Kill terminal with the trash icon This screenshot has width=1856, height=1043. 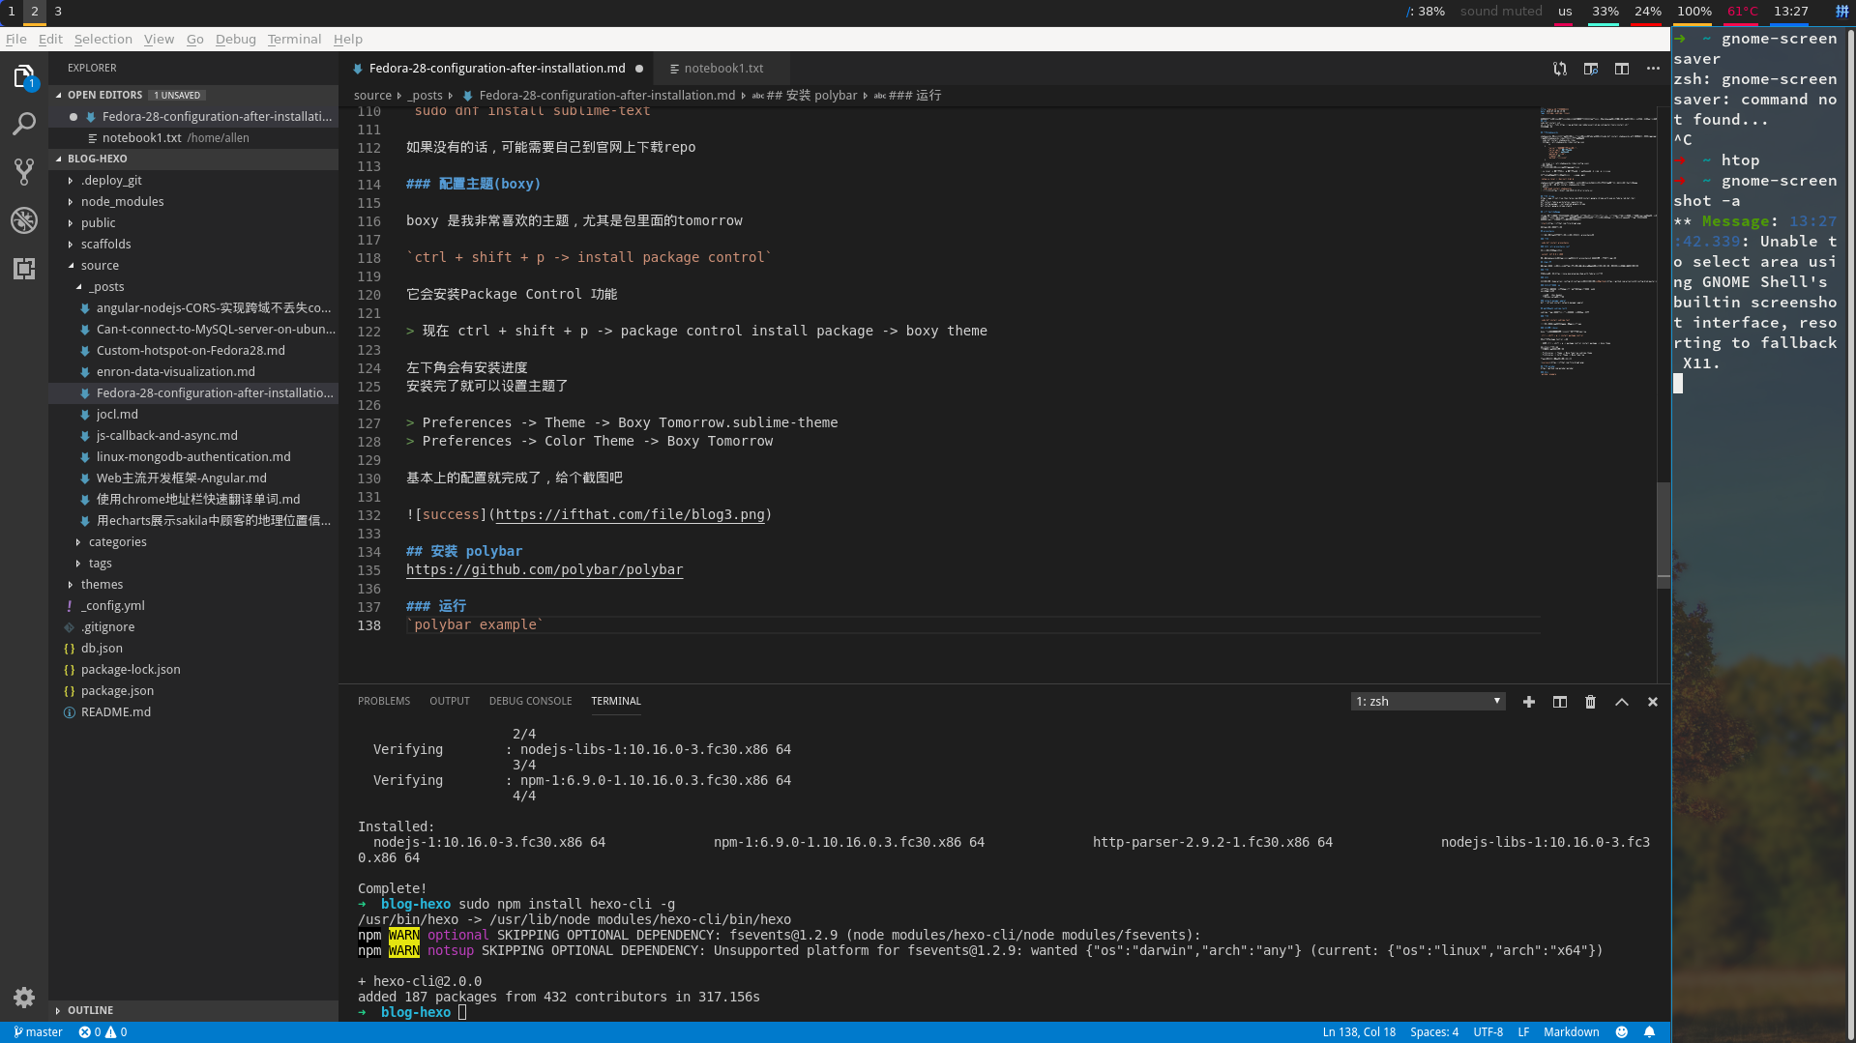[x=1591, y=702]
